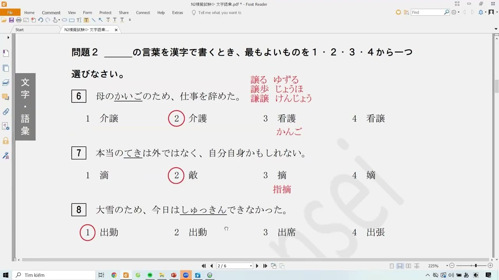The width and height of the screenshot is (499, 280).
Task: Open the File menu
Action: [x=10, y=12]
